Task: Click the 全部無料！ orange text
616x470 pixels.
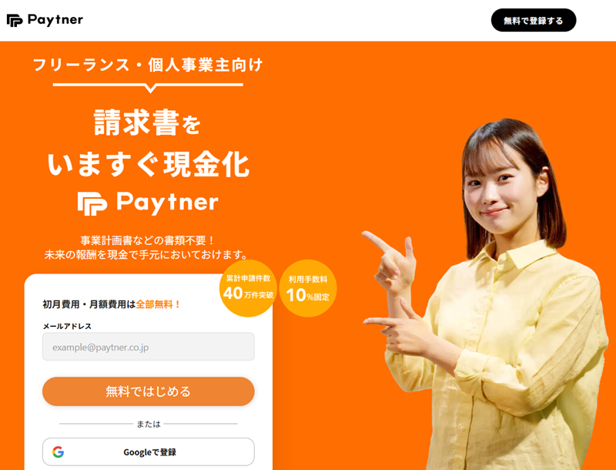Action: (x=159, y=304)
